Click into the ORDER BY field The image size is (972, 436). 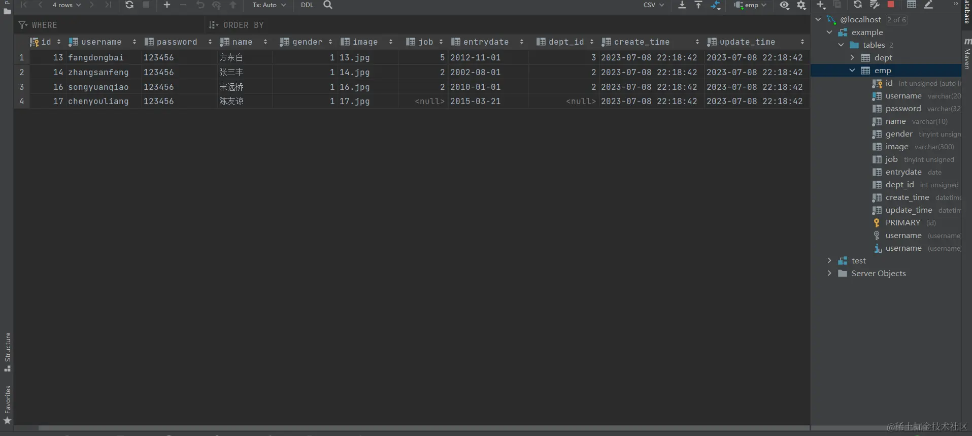508,25
